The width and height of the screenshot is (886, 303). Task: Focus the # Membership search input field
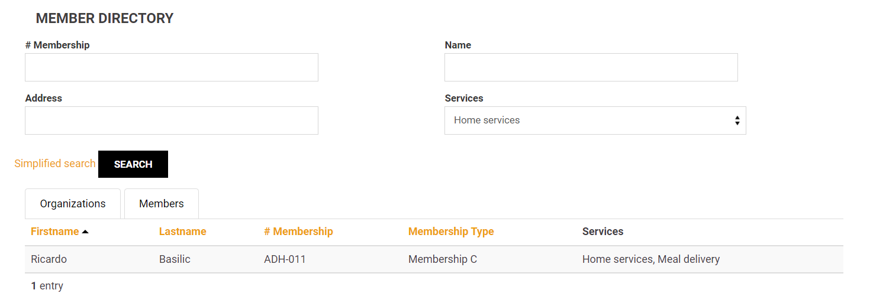click(x=172, y=67)
